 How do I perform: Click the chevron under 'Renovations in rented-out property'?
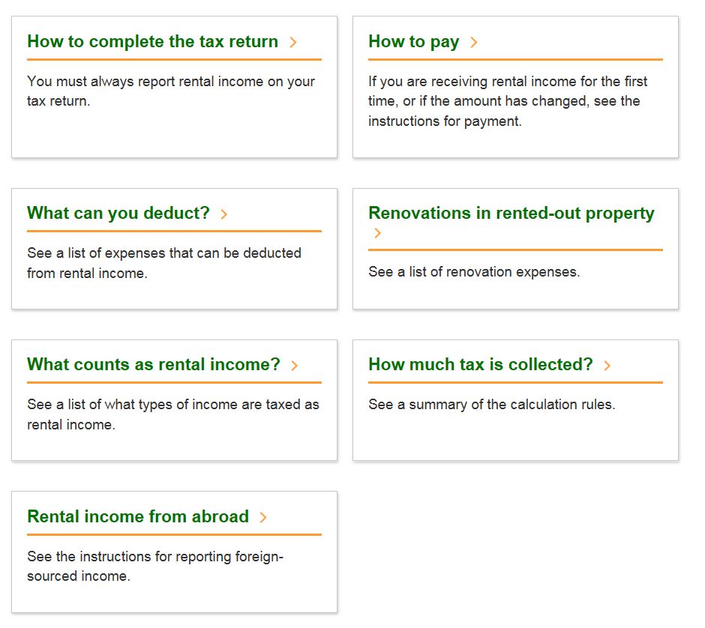377,234
